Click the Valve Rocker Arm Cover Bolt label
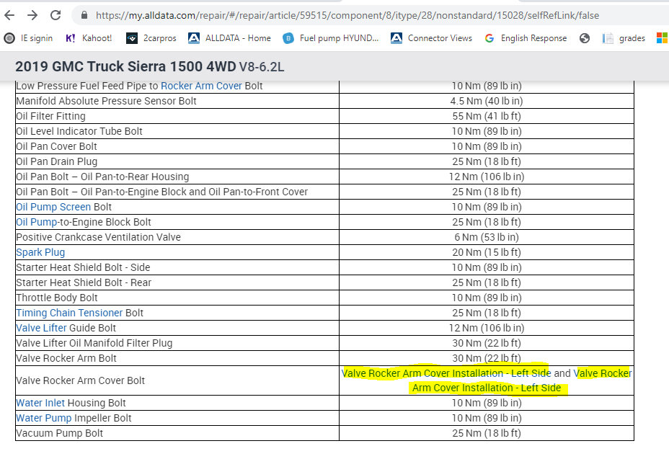Viewport: 669px width, 459px height. tap(80, 380)
